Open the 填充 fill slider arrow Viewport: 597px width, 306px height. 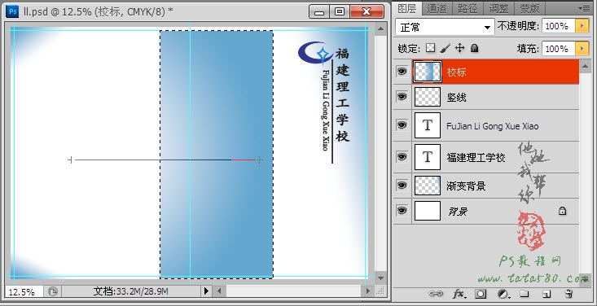click(x=582, y=49)
